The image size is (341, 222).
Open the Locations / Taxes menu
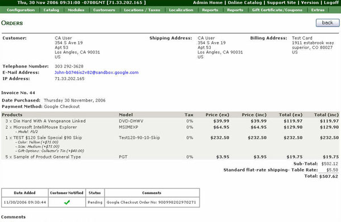(142, 10)
